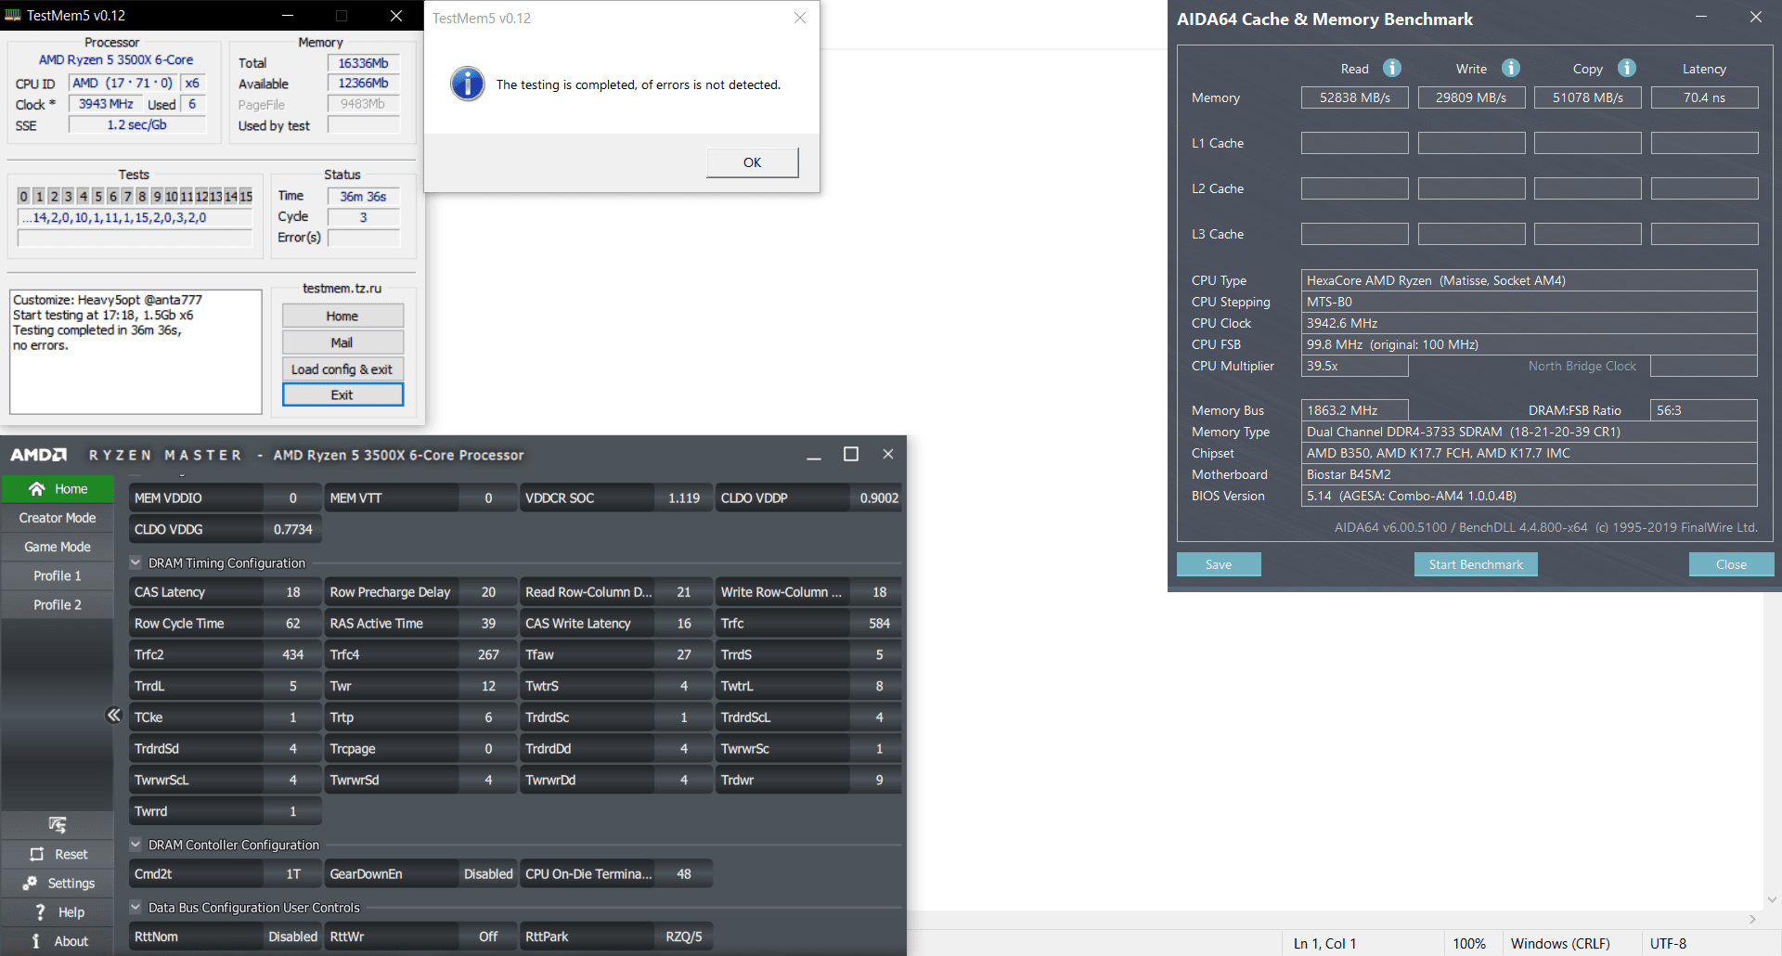
Task: Click the Latency 70.4 ns field
Action: pyautogui.click(x=1704, y=97)
